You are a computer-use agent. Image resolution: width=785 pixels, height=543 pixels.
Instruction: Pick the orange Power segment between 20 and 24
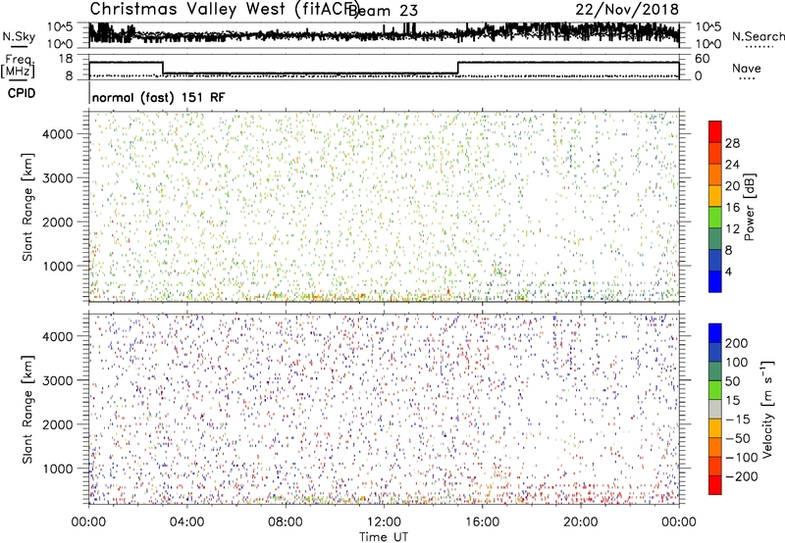(x=715, y=175)
